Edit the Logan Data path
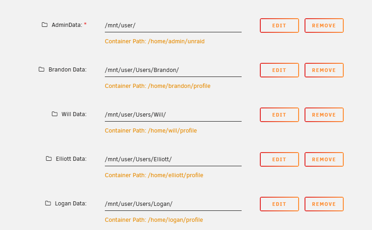372x230 pixels. tap(279, 204)
